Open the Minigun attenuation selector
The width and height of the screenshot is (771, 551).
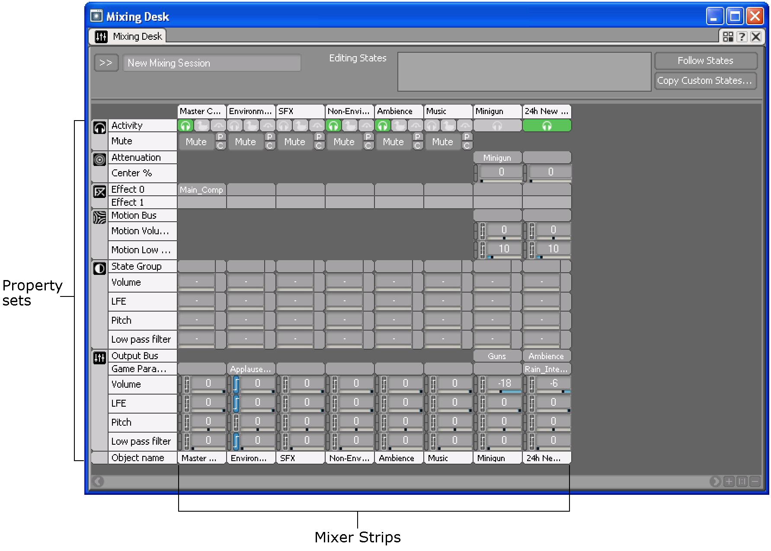point(497,158)
